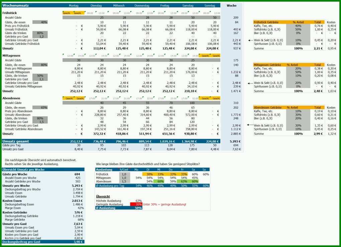Click the Freitag column header
Viewport: 341px width, 247px height.
[164, 5]
